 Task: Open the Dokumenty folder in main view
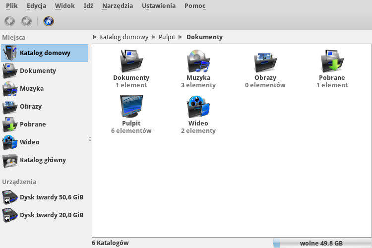[131, 62]
